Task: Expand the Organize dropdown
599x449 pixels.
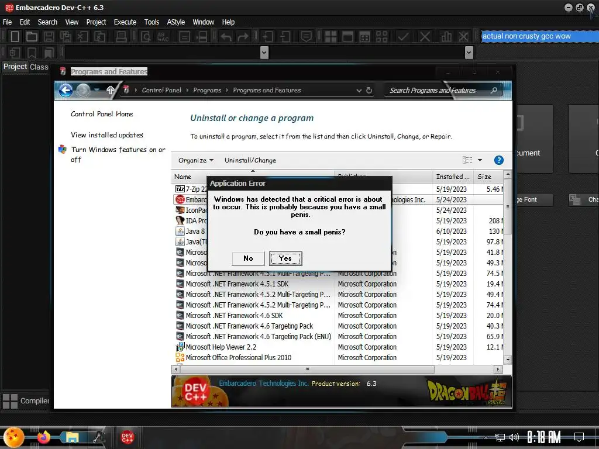Action: tap(196, 160)
